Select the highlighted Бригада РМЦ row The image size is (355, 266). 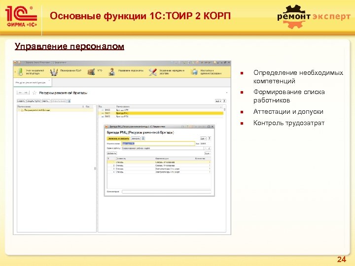coord(161,113)
